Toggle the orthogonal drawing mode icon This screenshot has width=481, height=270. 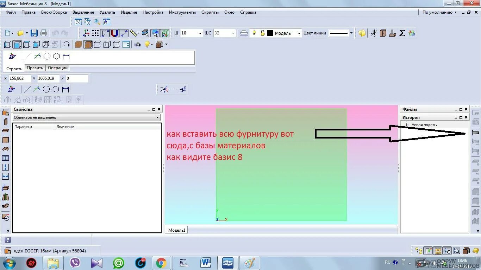coord(105,33)
